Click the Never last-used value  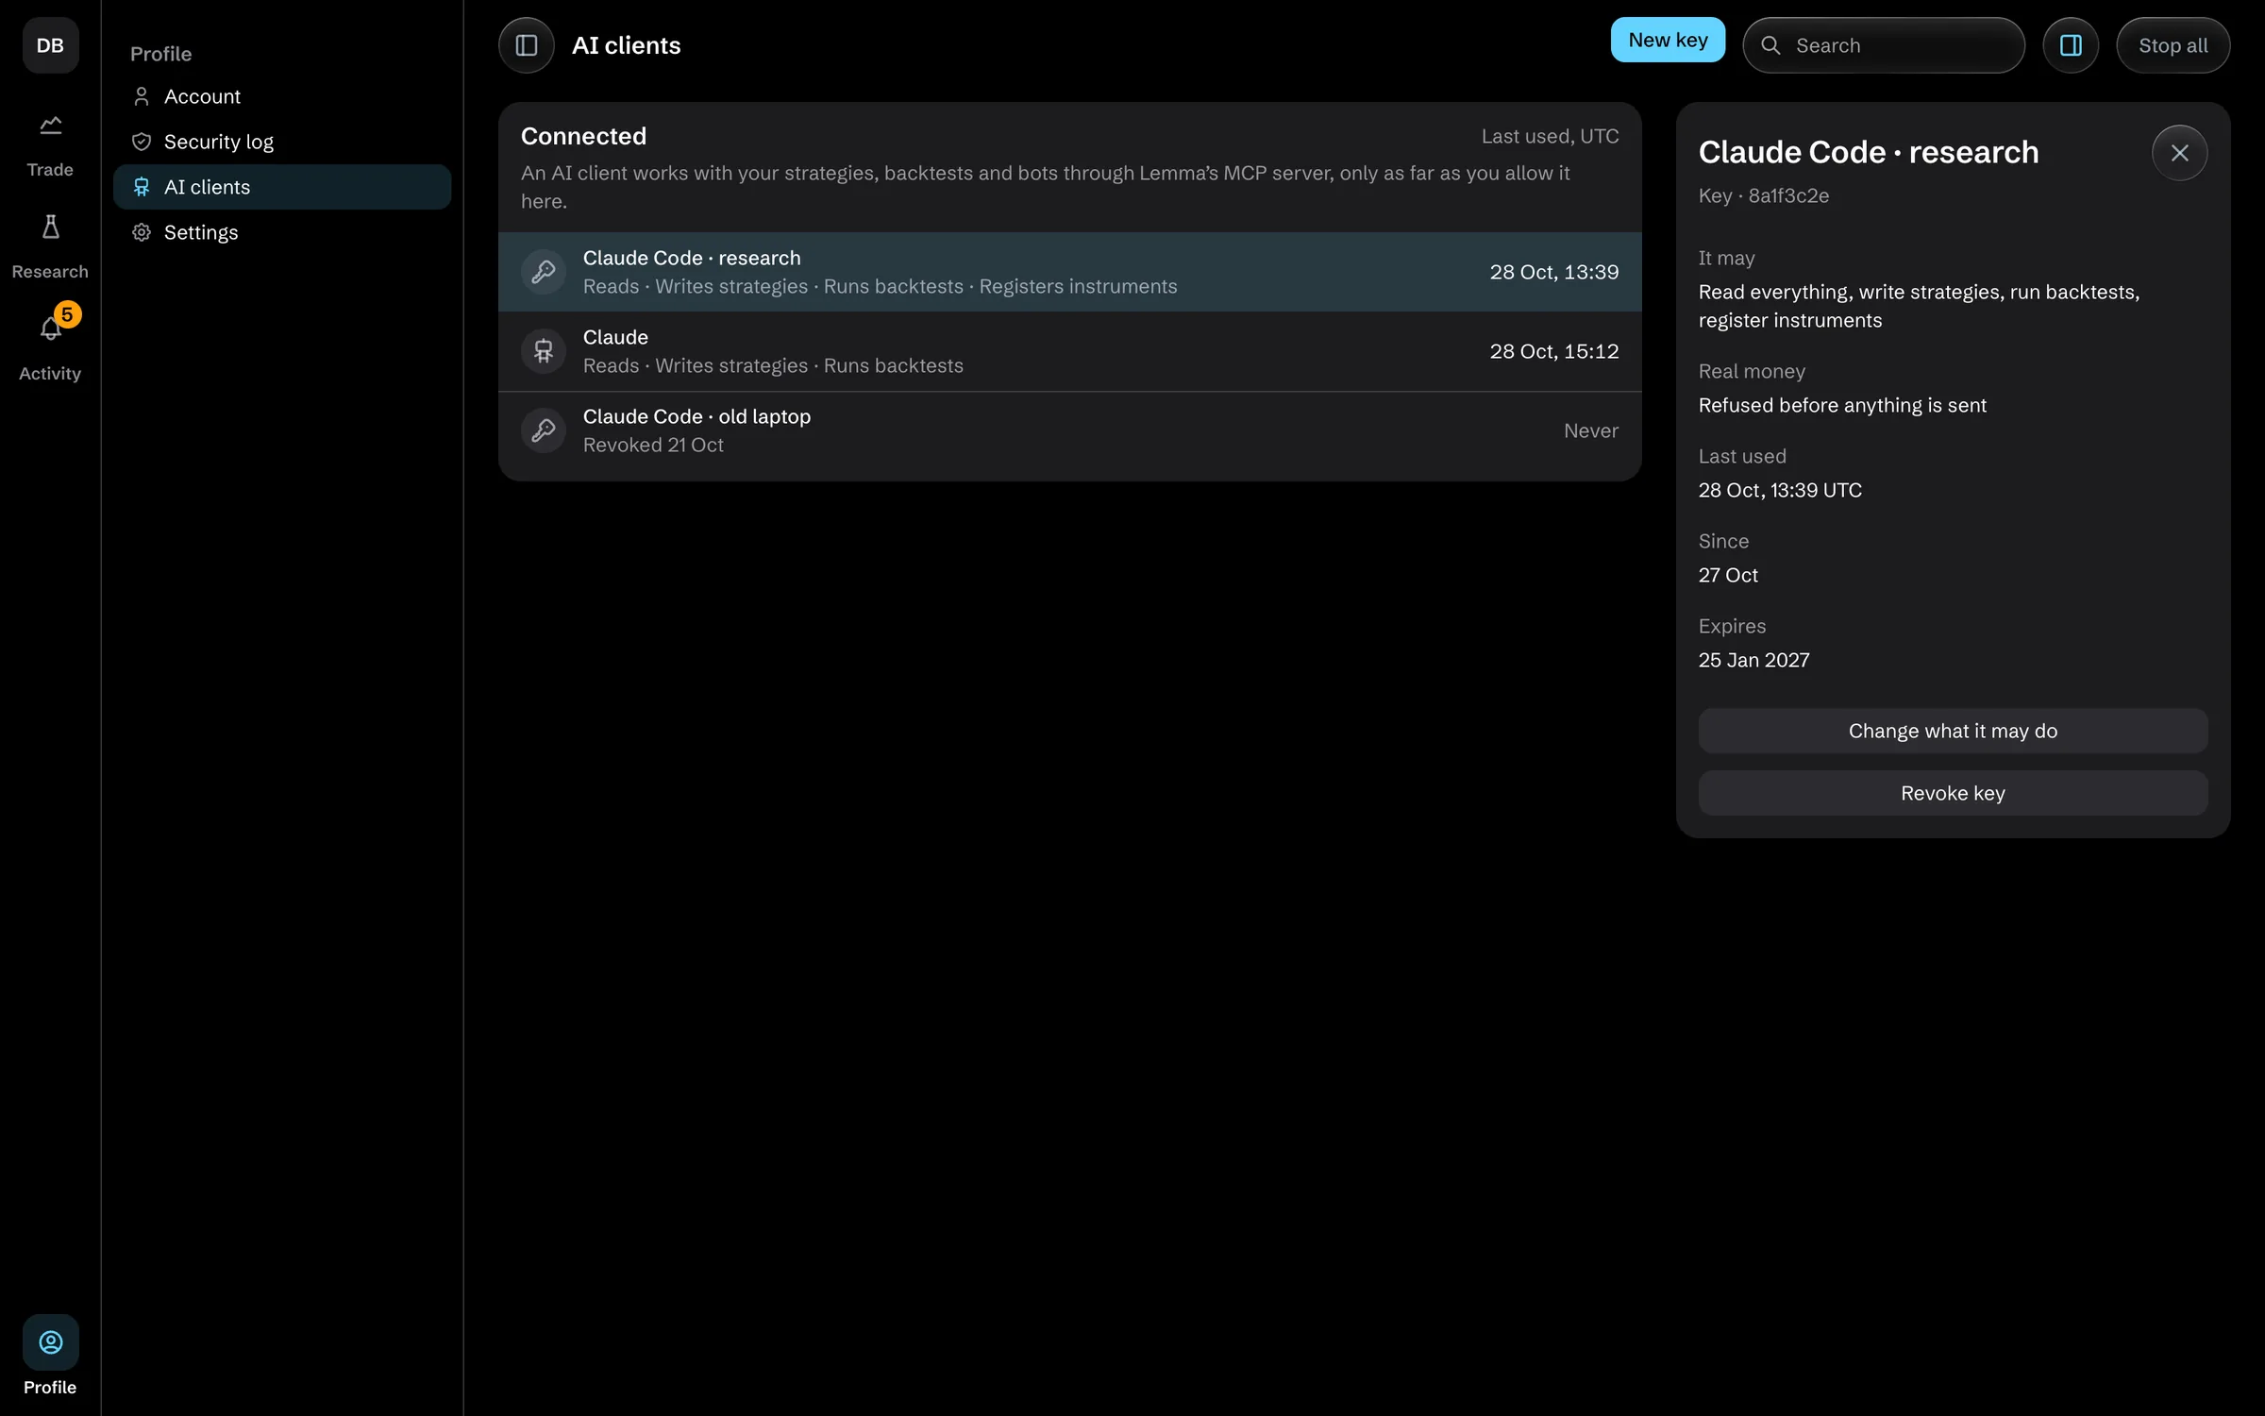(x=1590, y=430)
